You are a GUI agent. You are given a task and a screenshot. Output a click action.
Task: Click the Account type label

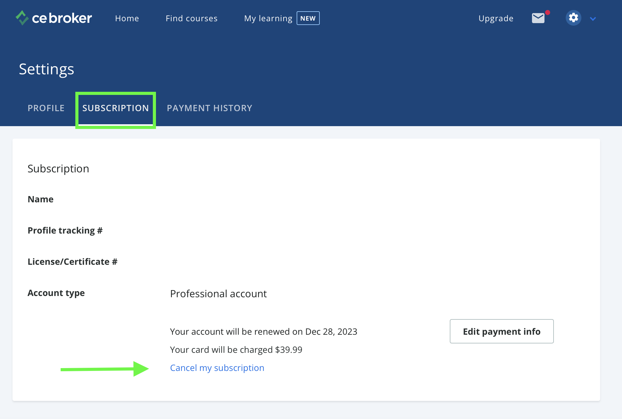(56, 293)
